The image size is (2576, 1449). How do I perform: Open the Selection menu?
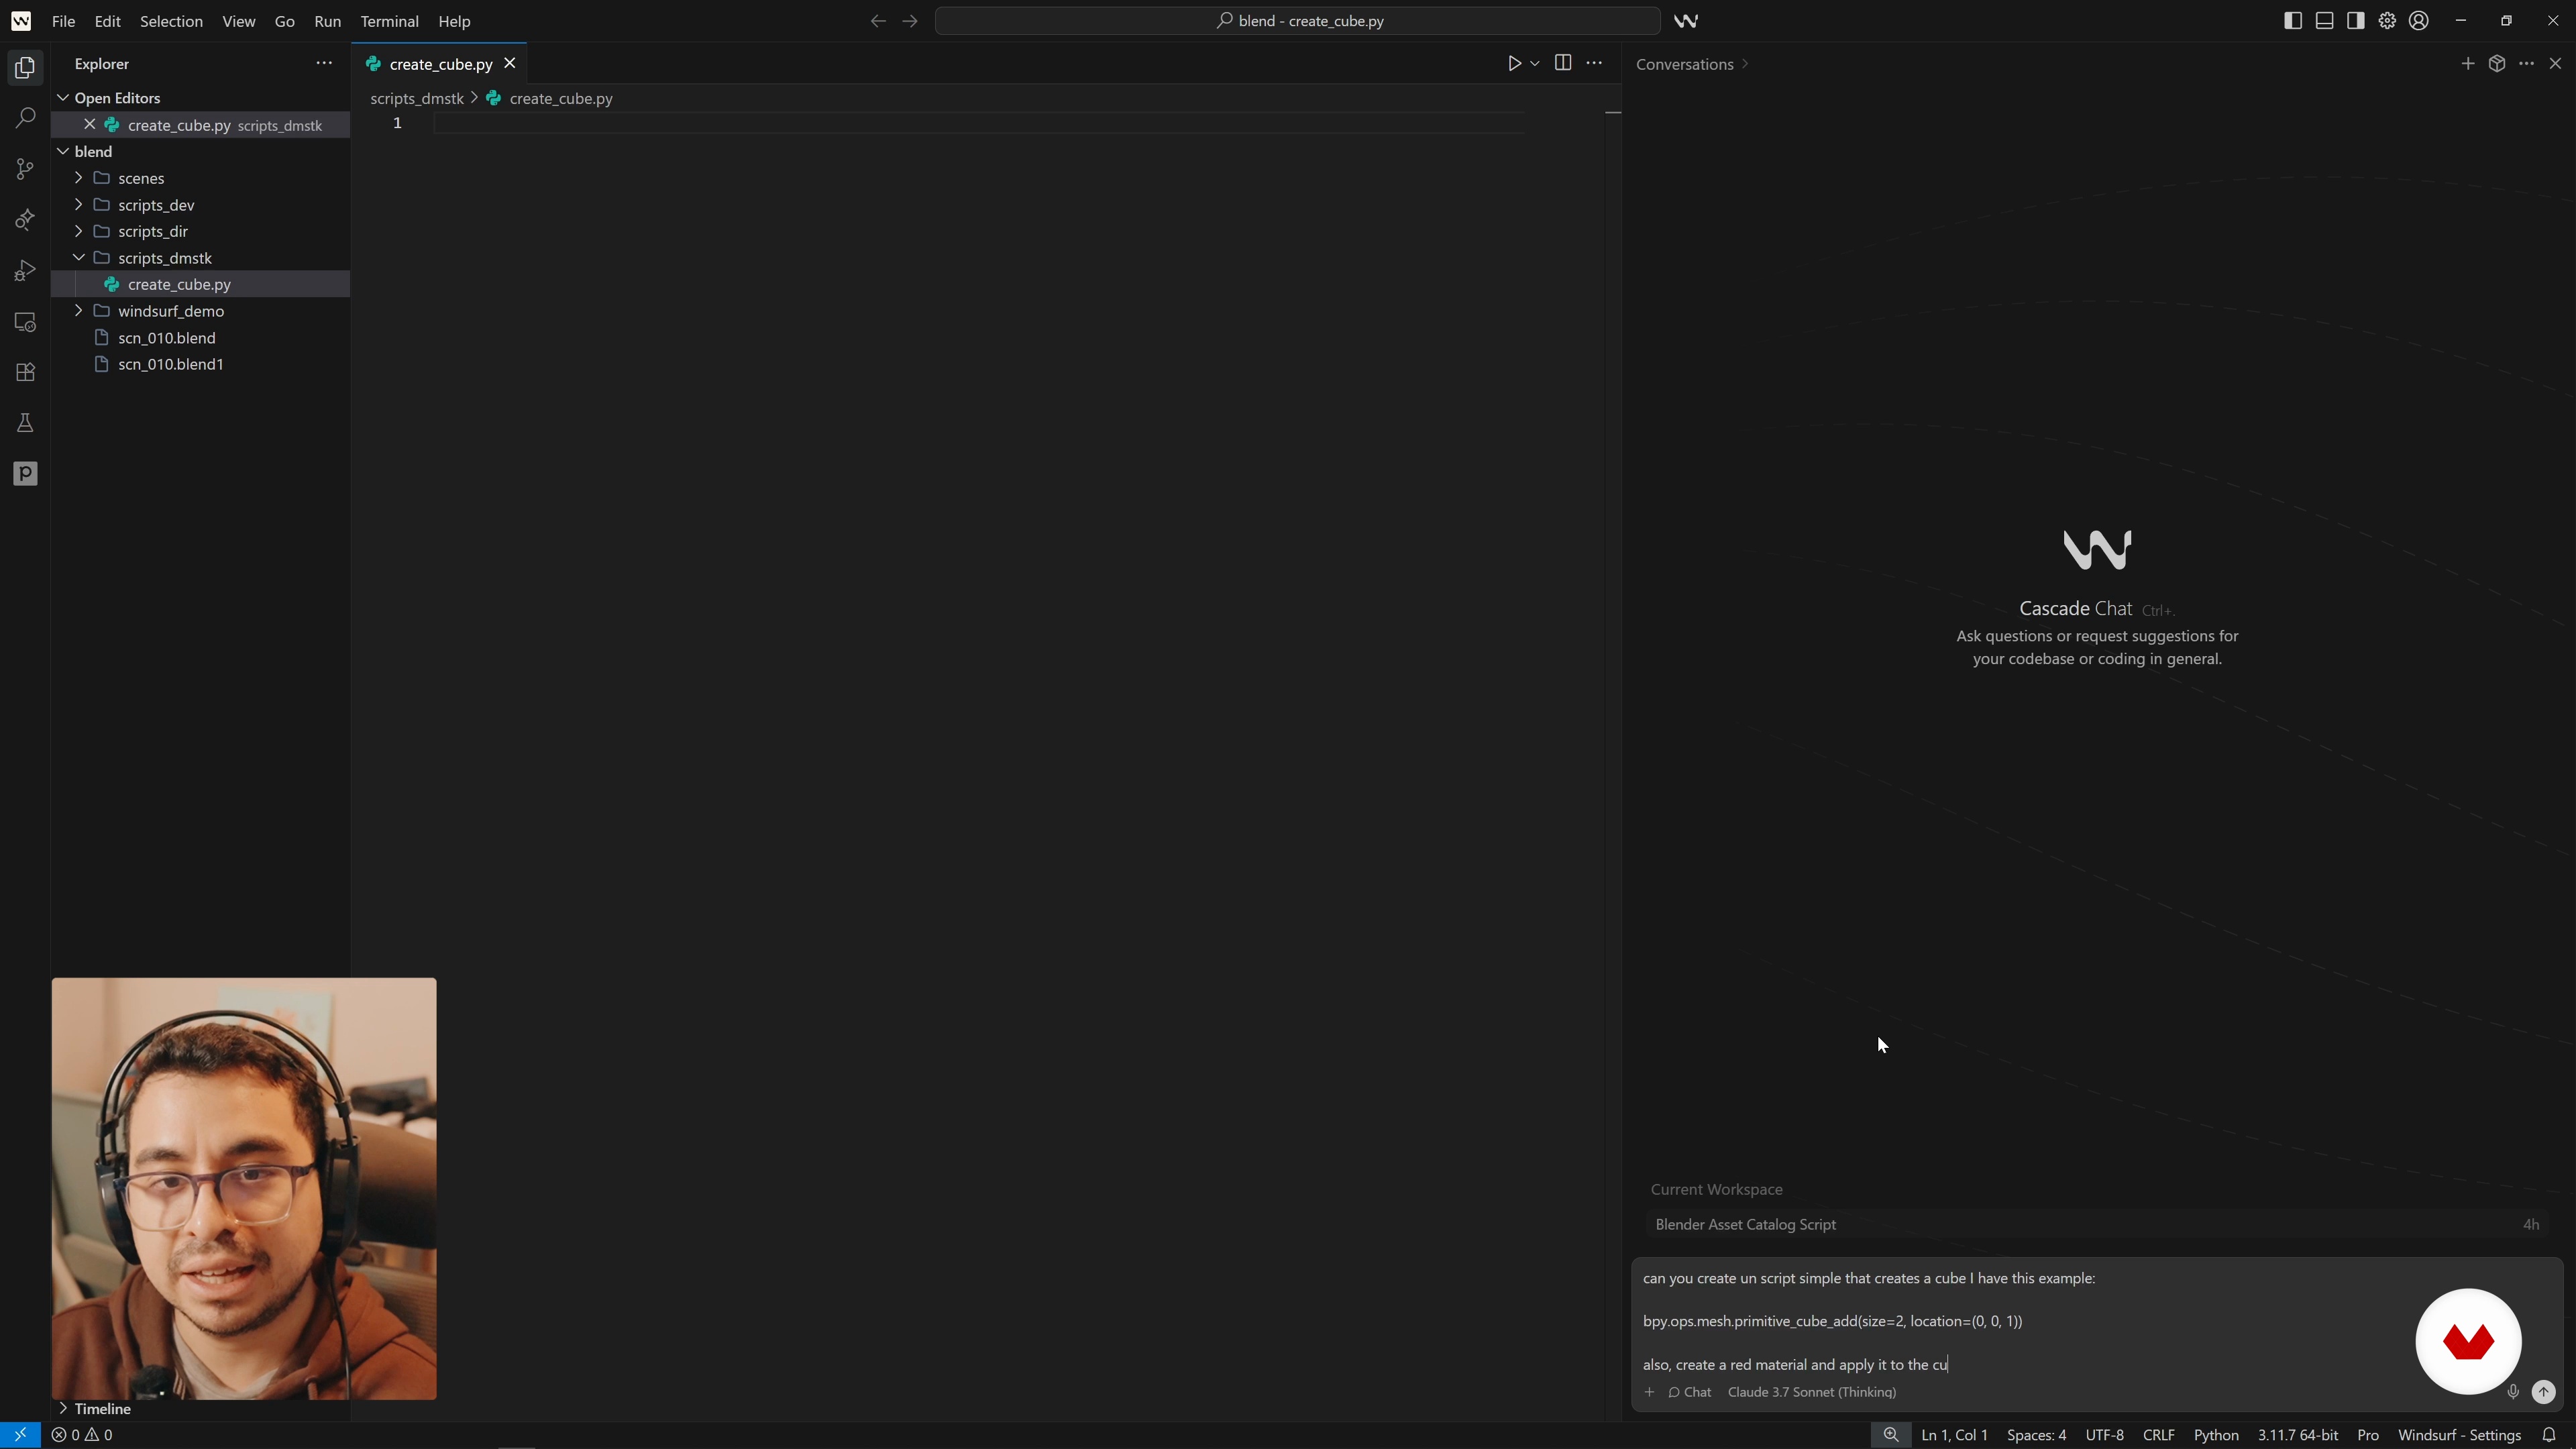point(171,21)
